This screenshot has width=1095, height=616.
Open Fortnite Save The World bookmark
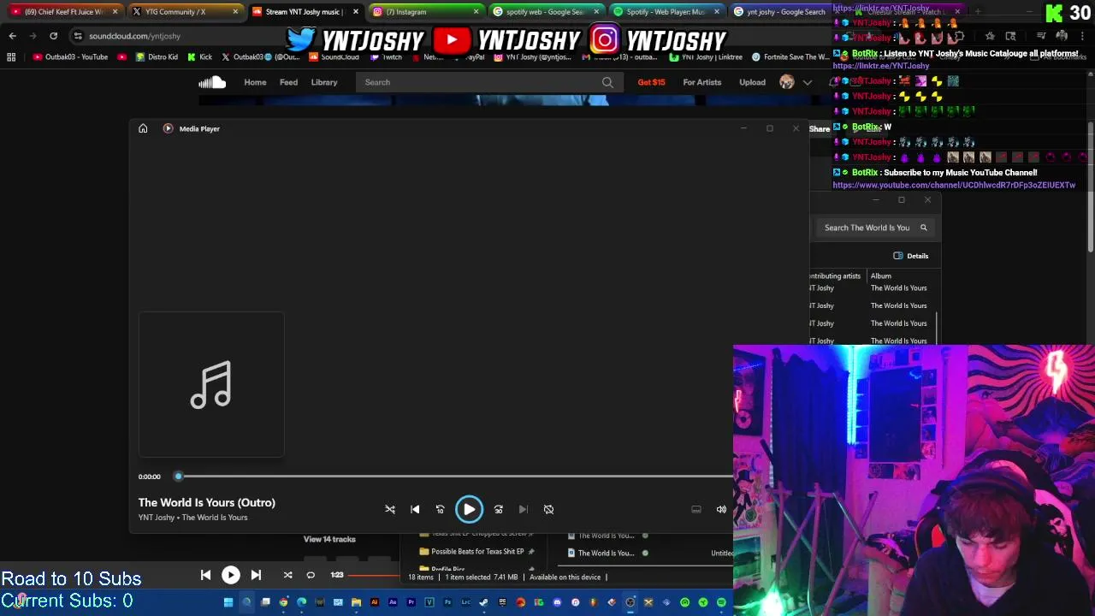(x=789, y=57)
